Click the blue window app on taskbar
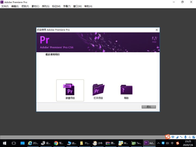196x147 pixels. coord(23,143)
